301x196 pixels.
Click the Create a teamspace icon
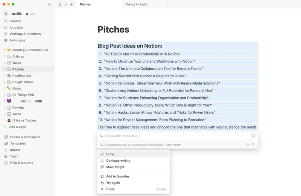pos(6,137)
